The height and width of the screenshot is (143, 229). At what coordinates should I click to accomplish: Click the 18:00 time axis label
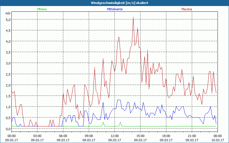coord(166,136)
